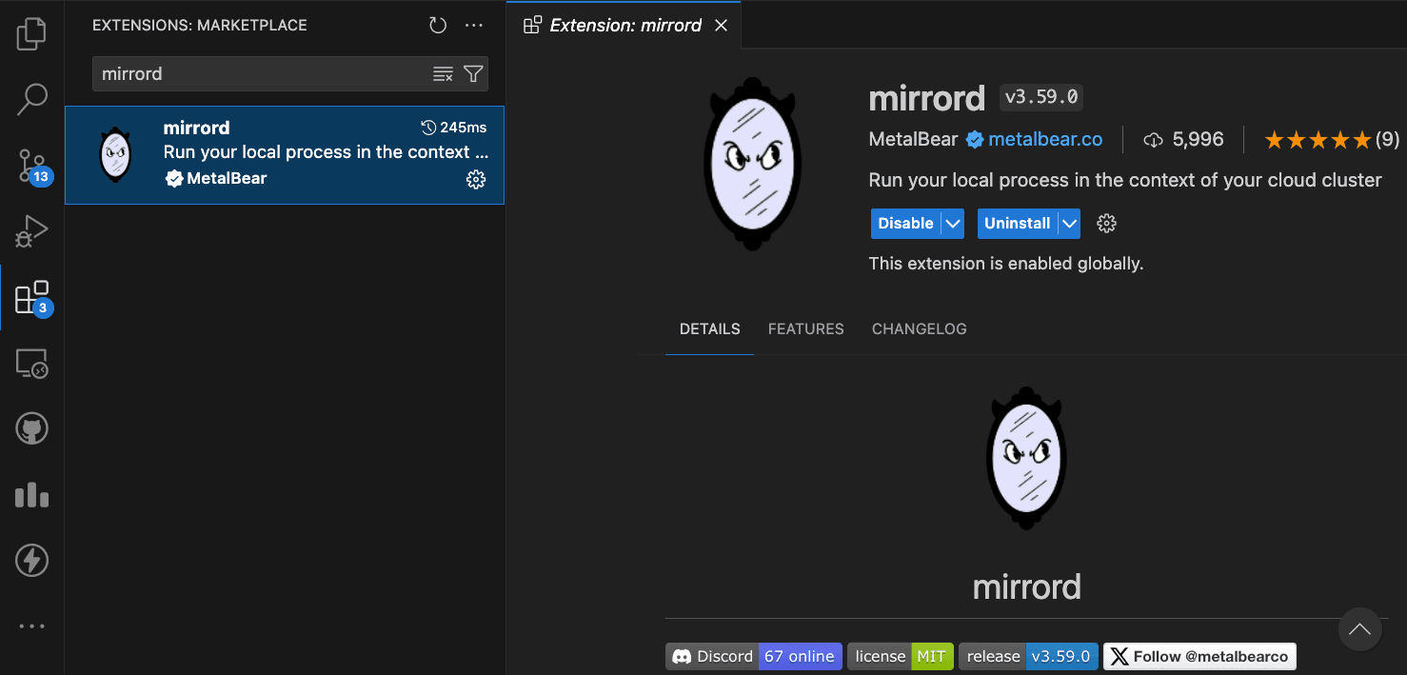This screenshot has width=1407, height=675.
Task: Expand the Uninstall dropdown arrow
Action: [x=1069, y=224]
